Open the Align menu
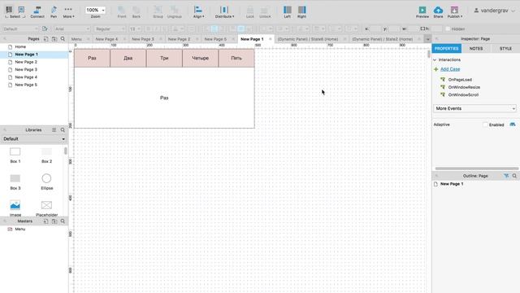 (x=198, y=12)
